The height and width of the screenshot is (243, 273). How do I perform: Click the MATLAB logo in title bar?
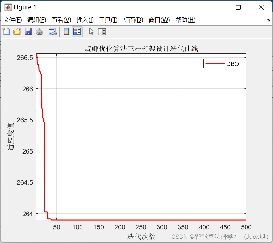point(8,7)
